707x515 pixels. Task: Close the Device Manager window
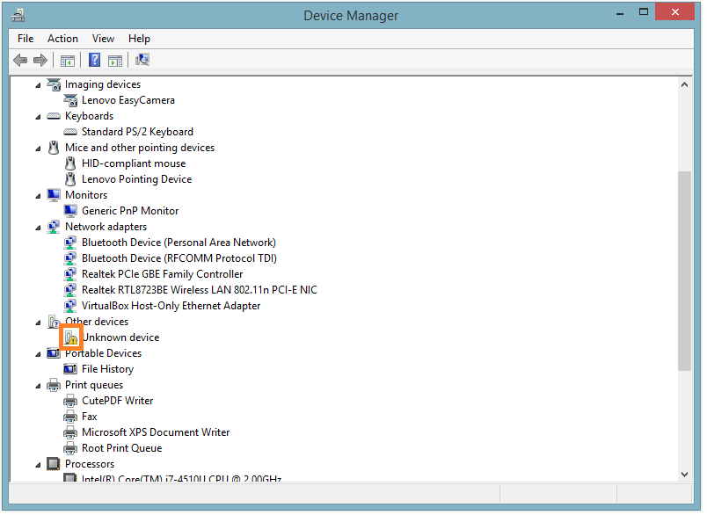coord(675,12)
